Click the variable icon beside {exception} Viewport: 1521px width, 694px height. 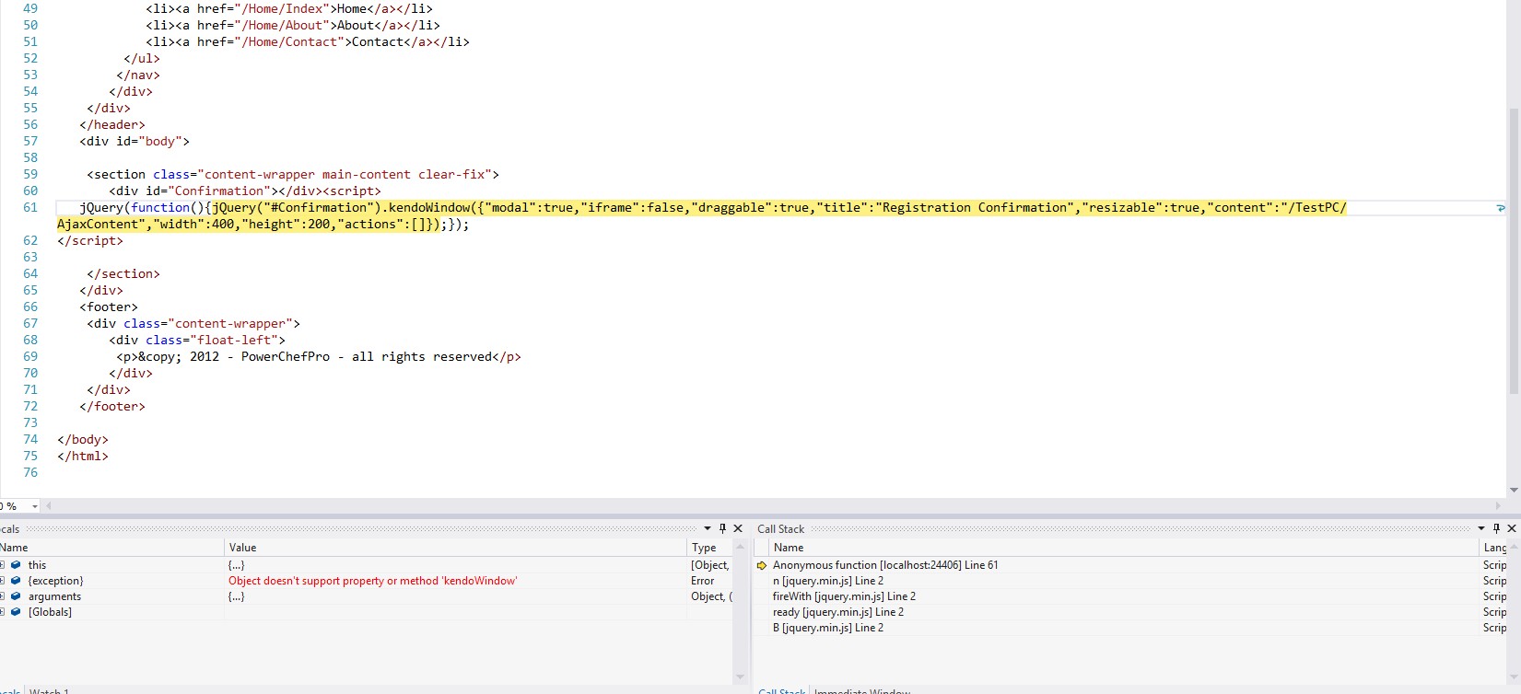16,581
